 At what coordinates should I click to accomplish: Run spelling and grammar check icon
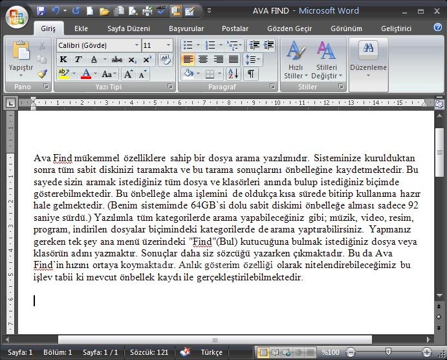click(161, 11)
